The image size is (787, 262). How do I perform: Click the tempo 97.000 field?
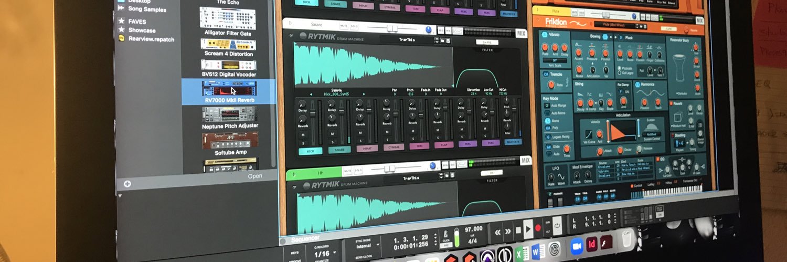tap(473, 229)
